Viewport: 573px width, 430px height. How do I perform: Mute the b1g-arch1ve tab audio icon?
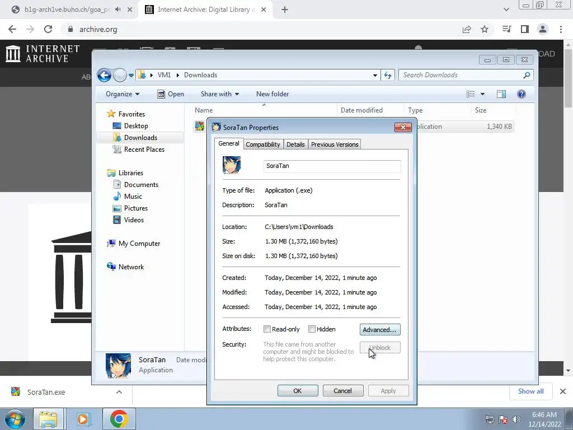pos(118,10)
